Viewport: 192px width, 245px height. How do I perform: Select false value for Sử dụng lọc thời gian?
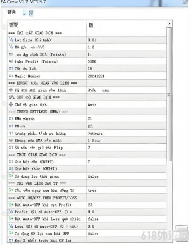pyautogui.click(x=93, y=176)
